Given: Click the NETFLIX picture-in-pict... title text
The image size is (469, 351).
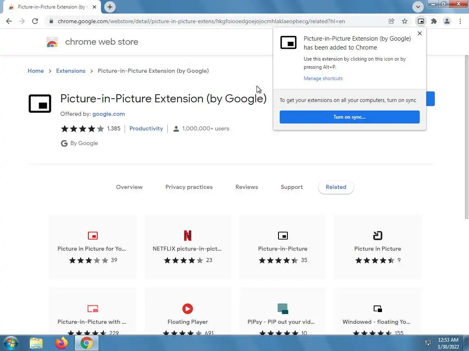Looking at the screenshot, I should 187,249.
